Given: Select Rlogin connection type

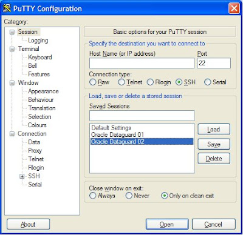Looking at the screenshot, I should coord(159,82).
